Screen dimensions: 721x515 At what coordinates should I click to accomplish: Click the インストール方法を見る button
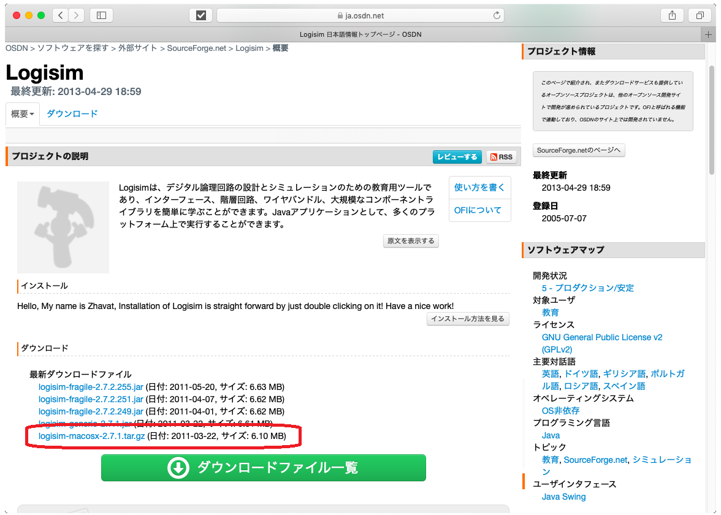pos(468,319)
